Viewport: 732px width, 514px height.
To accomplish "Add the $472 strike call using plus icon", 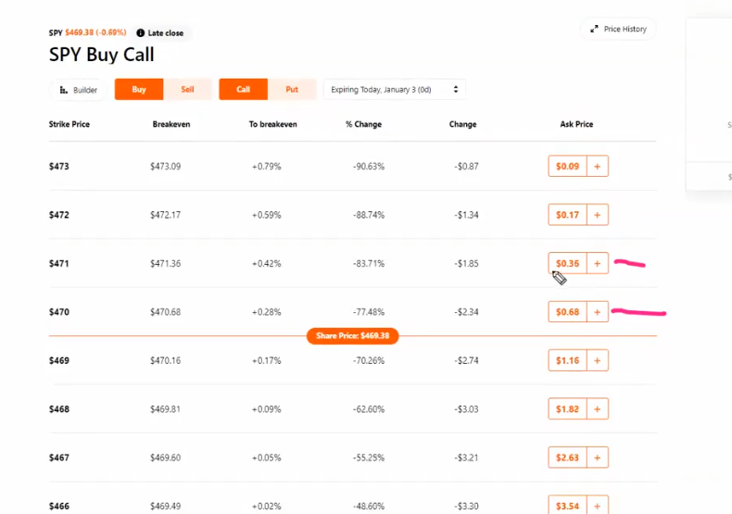I will pyautogui.click(x=598, y=215).
